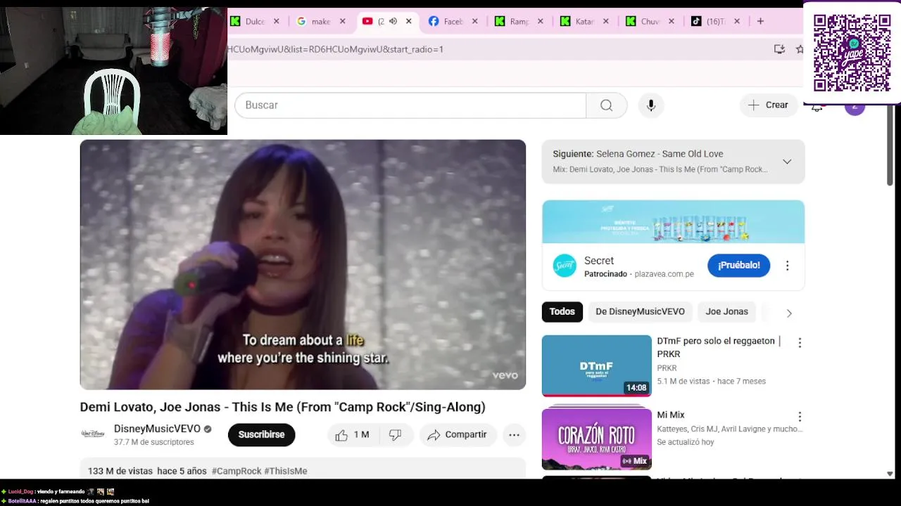This screenshot has height=506, width=901.
Task: Open more actions menu beside Compartir
Action: (515, 435)
